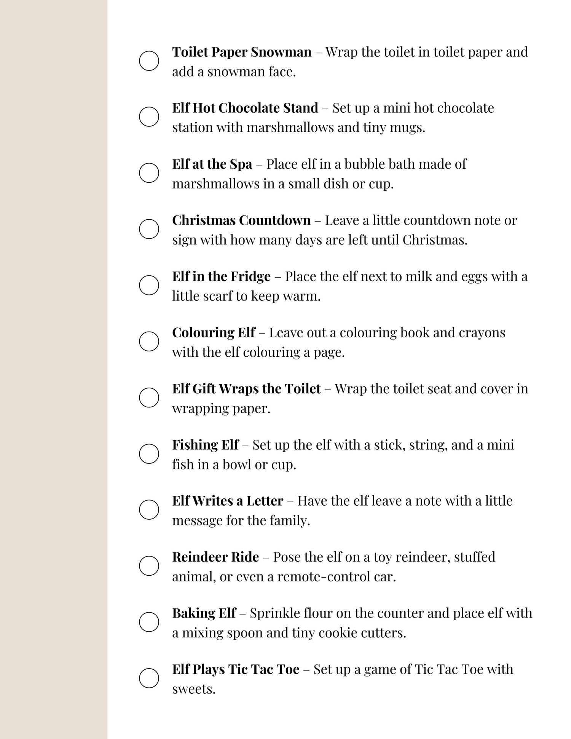Viewport: 571px width, 739px height.
Task: Click the Baking Elf bold title
Action: (204, 613)
